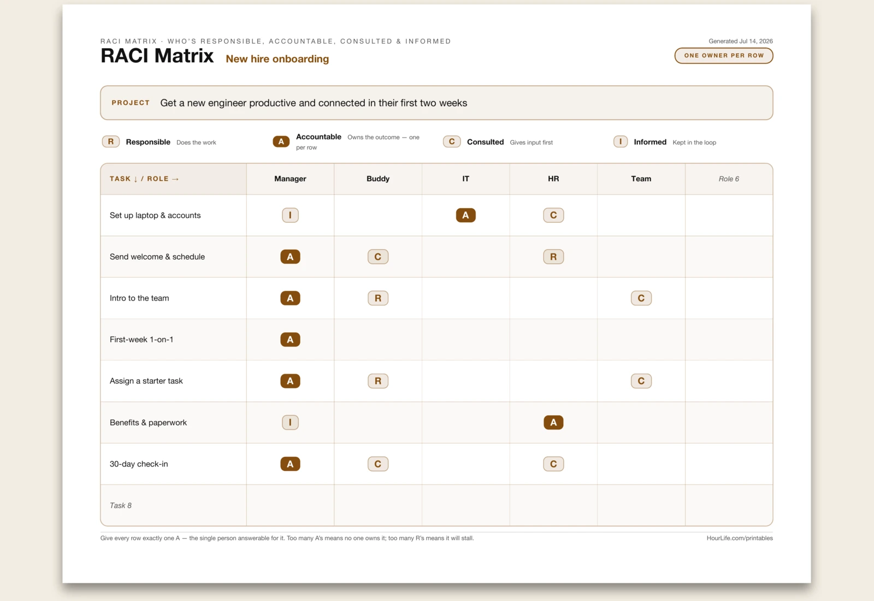The width and height of the screenshot is (874, 601).
Task: Click the Role 6 placeholder header
Action: click(729, 179)
